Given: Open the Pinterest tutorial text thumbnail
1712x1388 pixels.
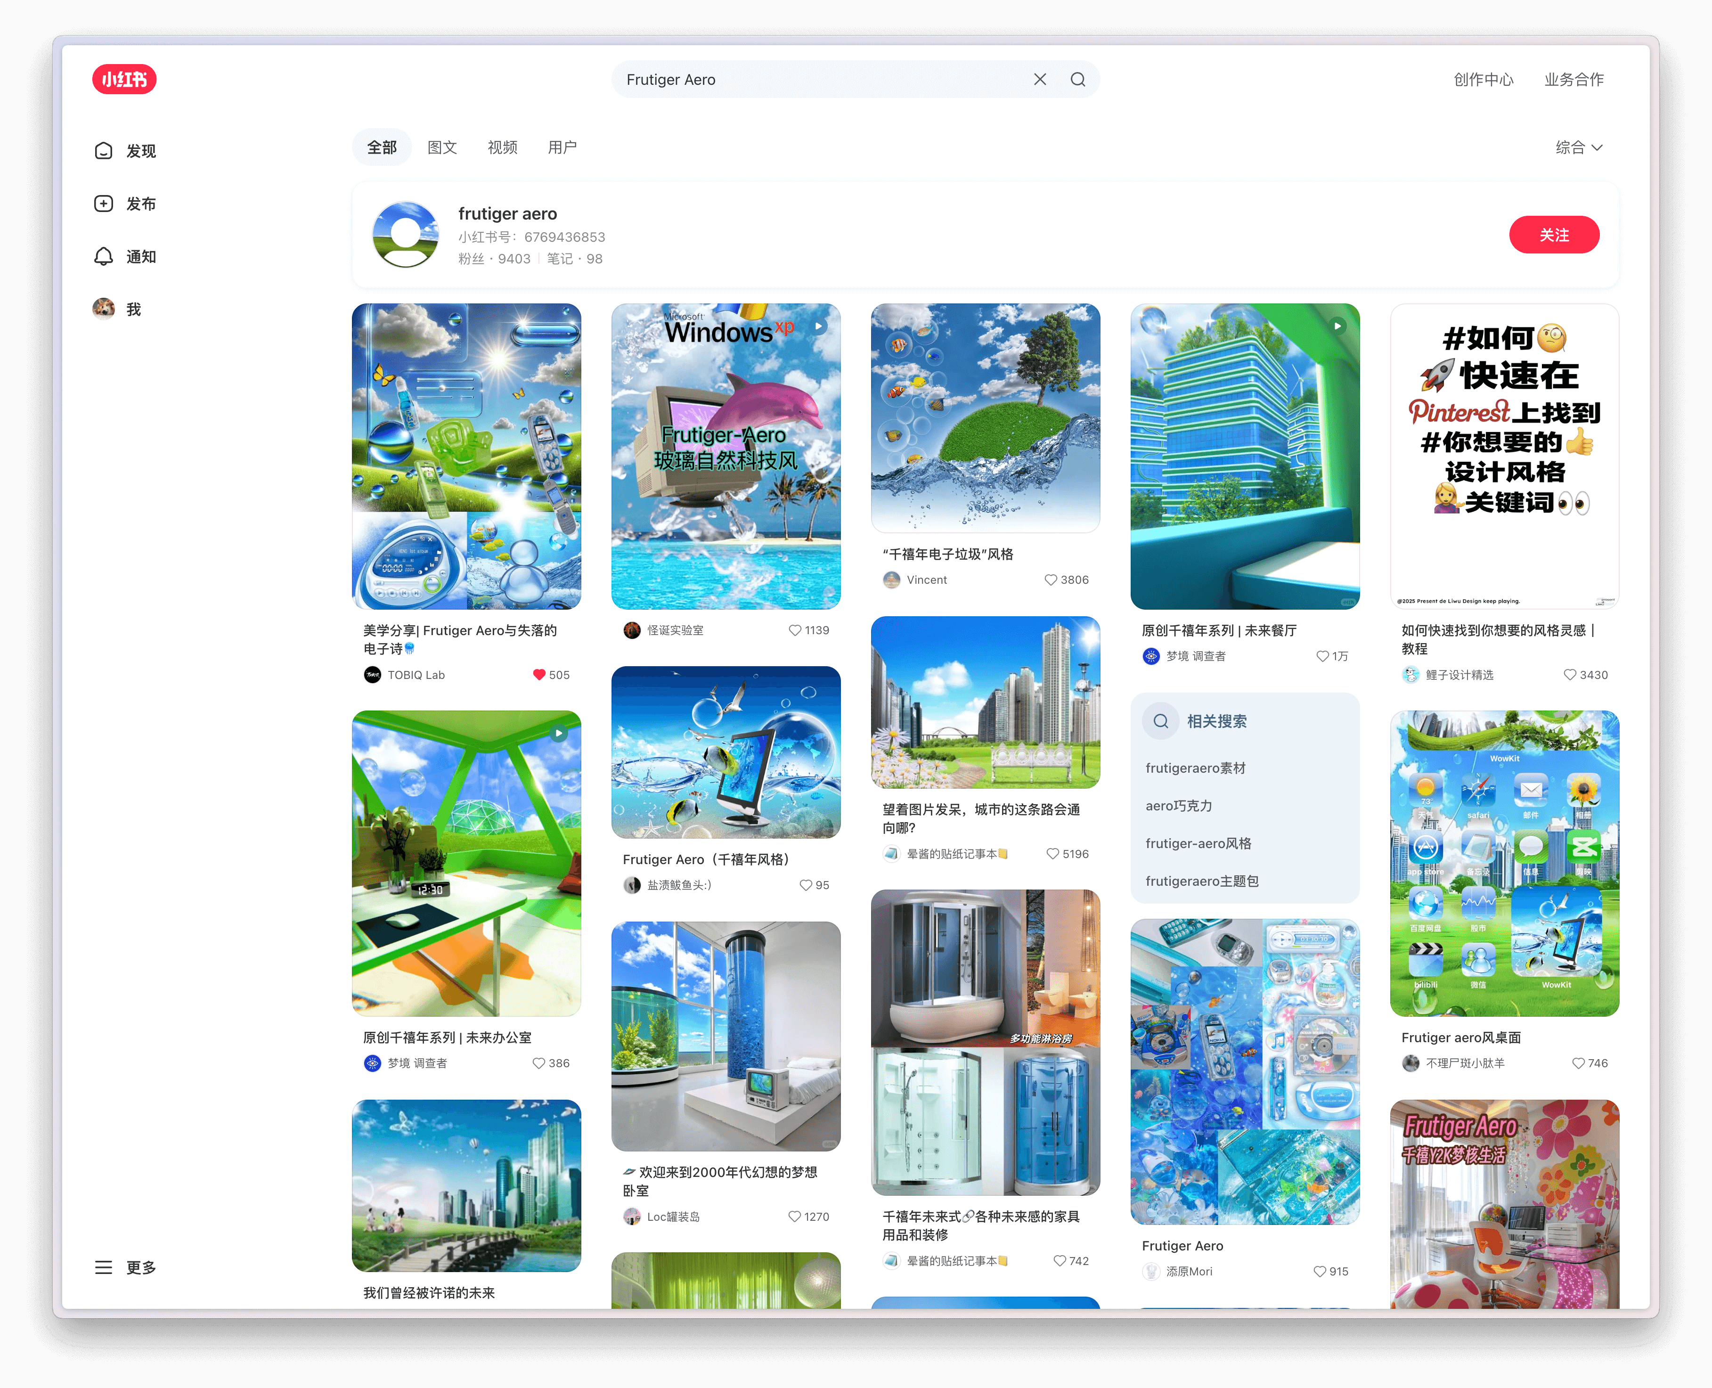Looking at the screenshot, I should (x=1504, y=456).
